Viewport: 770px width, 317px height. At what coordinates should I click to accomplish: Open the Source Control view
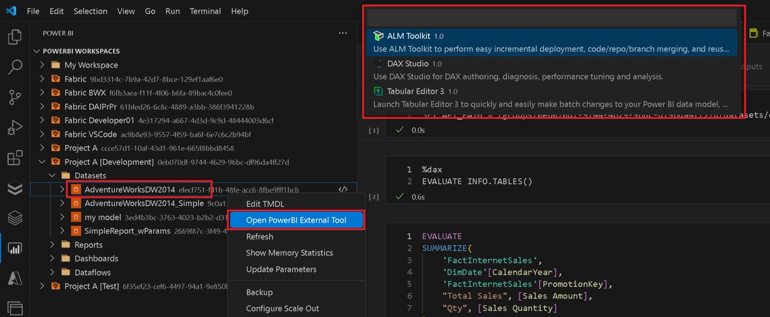[x=14, y=97]
